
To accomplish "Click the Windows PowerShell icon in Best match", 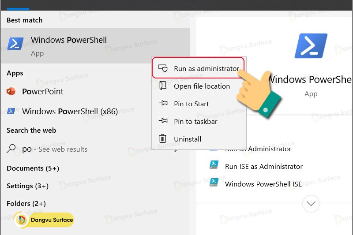I will pyautogui.click(x=15, y=44).
